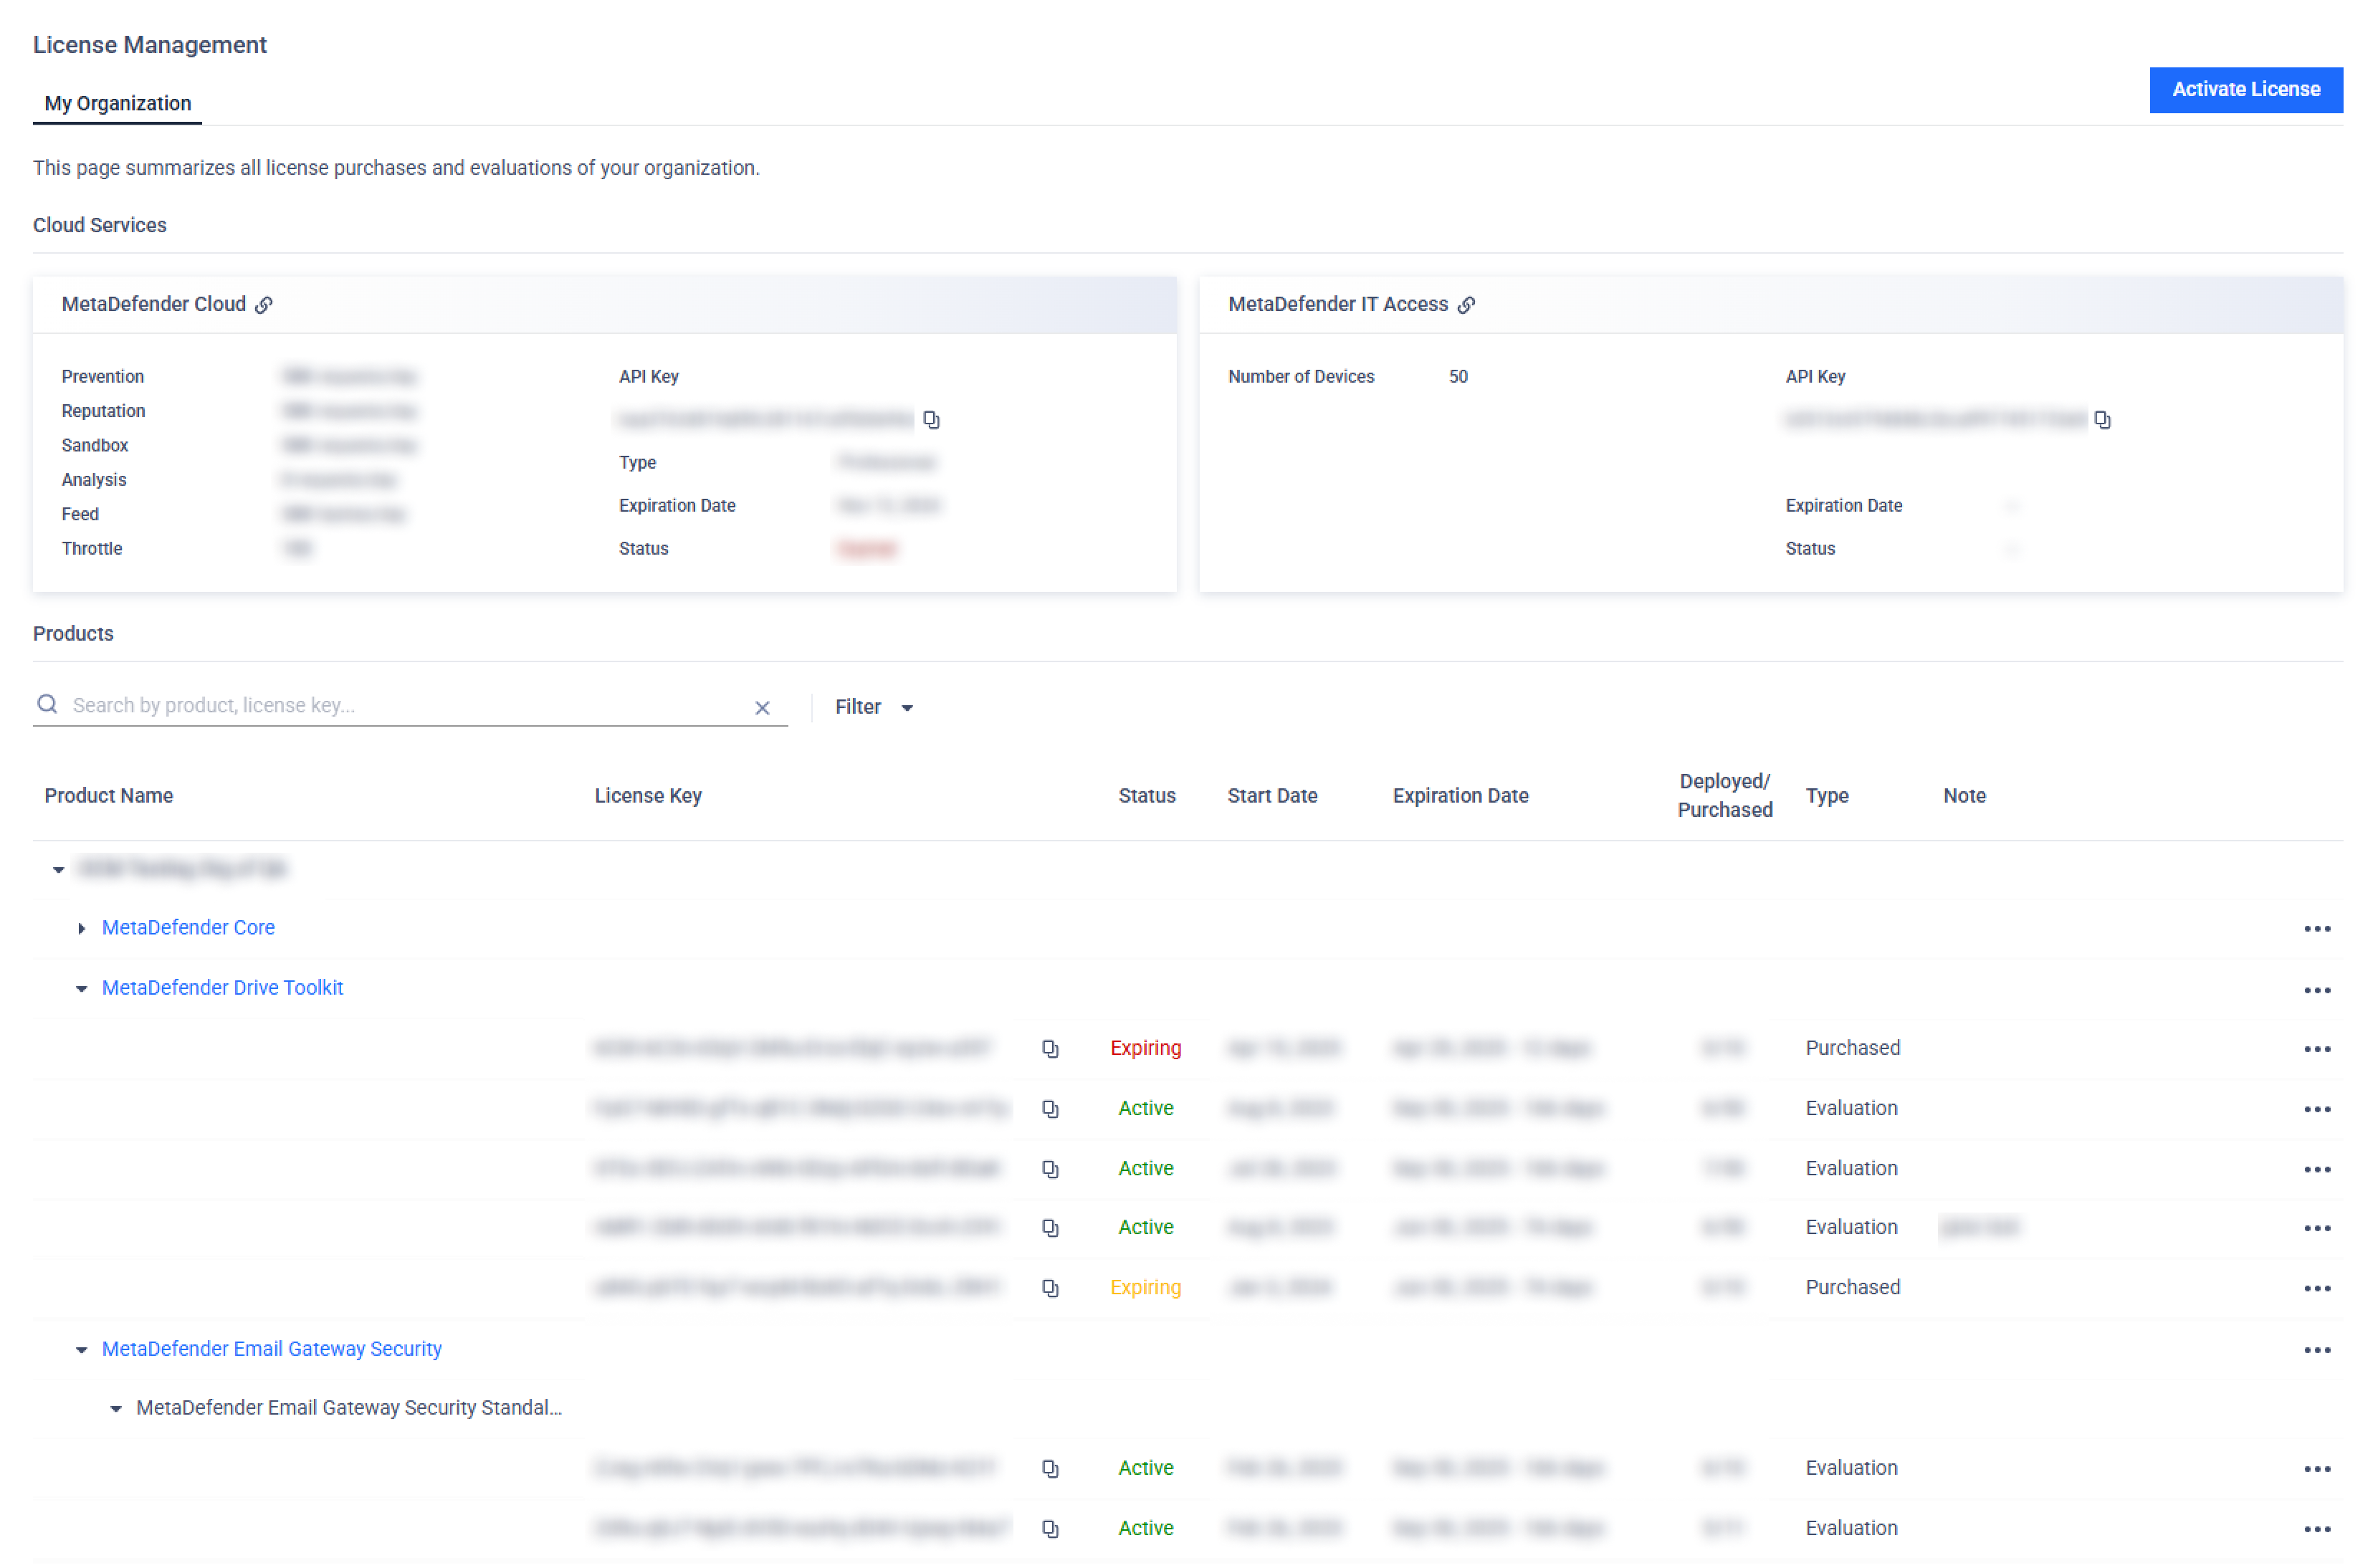Image resolution: width=2378 pixels, height=1568 pixels.
Task: Click the 'Cloud Services' section heading
Action: 100,225
